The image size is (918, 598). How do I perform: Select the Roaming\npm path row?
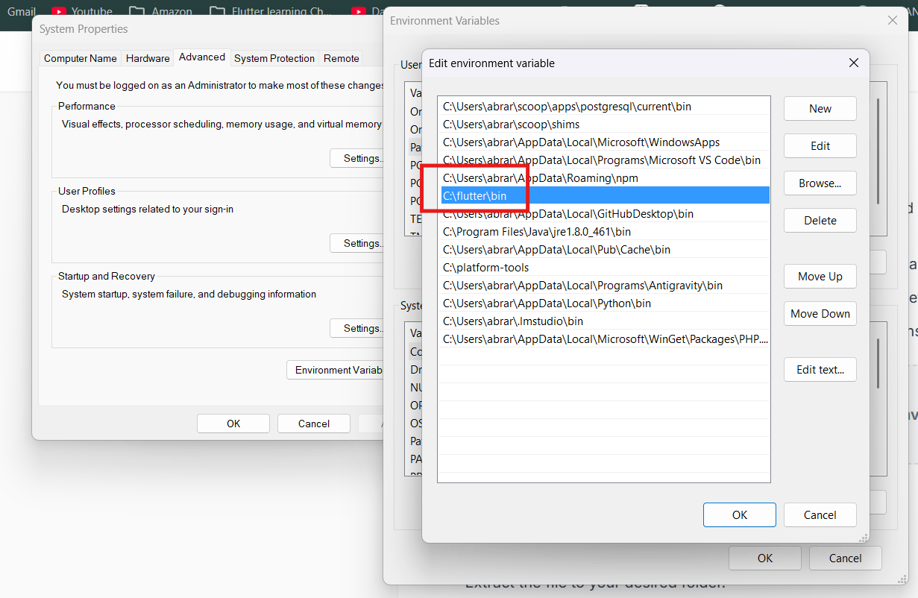point(604,178)
